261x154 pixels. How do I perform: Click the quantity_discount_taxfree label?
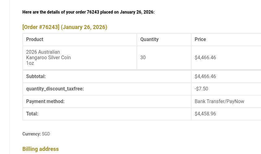point(55,89)
